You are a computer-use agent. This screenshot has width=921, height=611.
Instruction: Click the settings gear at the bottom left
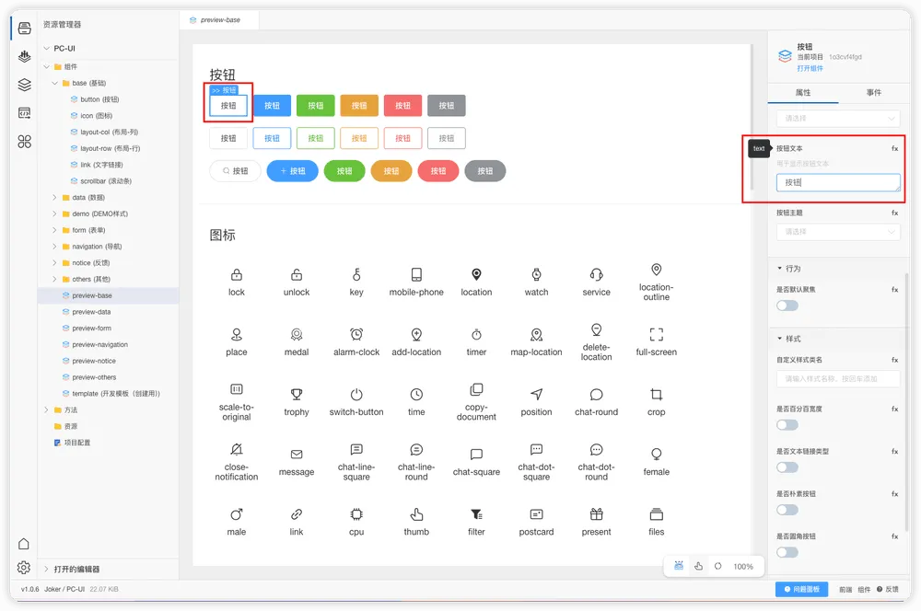click(x=25, y=568)
